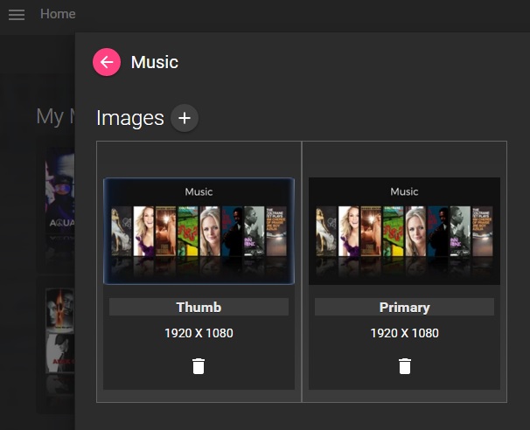Click the Thumb image 1920 X 1080 size
This screenshot has height=430, width=530.
[199, 333]
